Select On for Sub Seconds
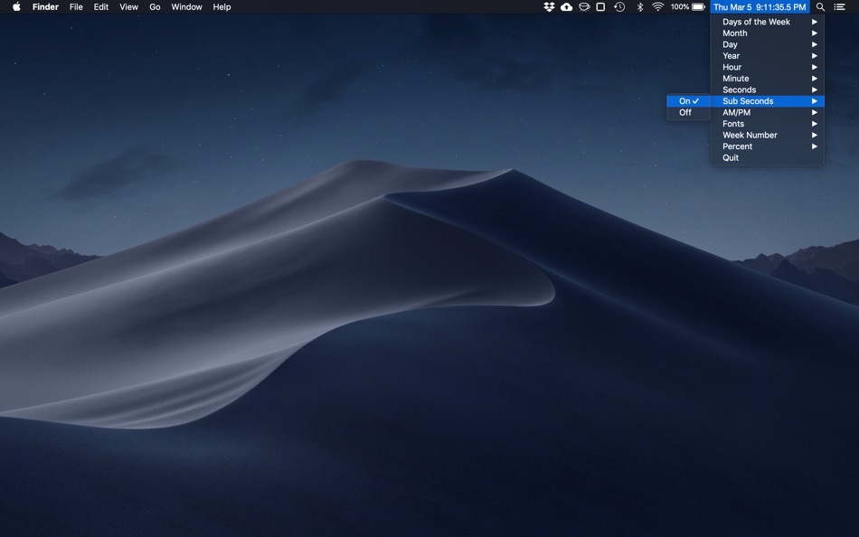 point(685,101)
